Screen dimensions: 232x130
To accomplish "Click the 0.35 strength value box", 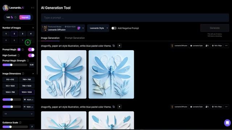I will [32, 65].
